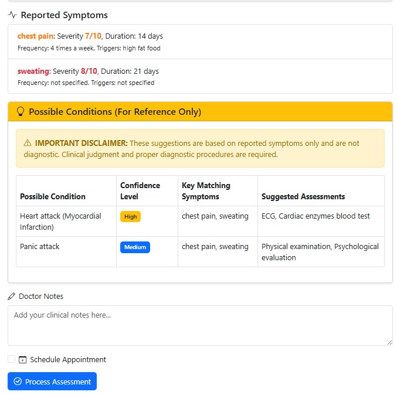397x395 pixels.
Task: Select the chest pain symptom entry
Action: (200, 42)
